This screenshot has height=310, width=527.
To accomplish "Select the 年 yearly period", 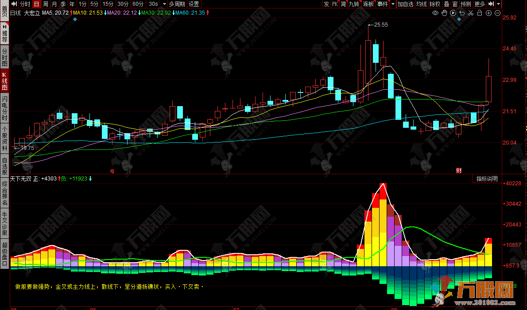I will 72,4.
